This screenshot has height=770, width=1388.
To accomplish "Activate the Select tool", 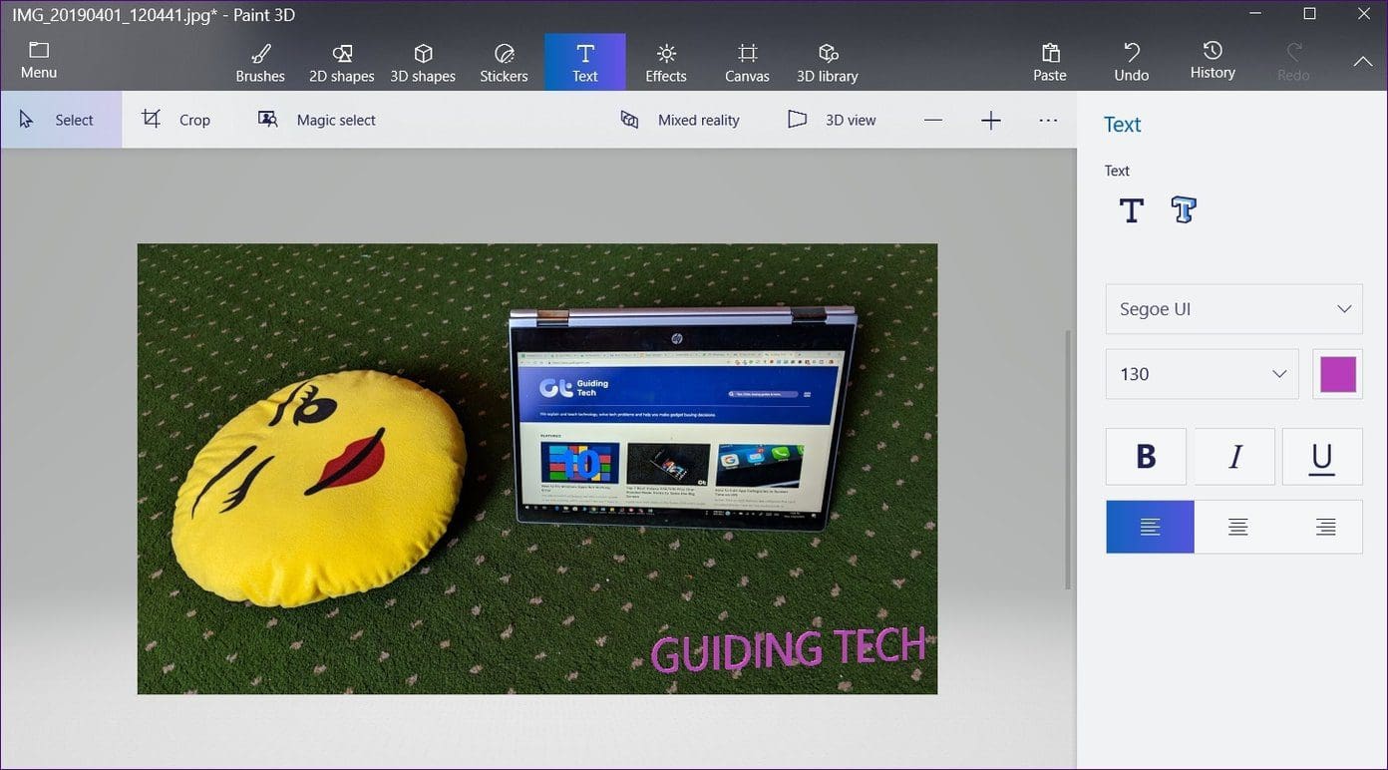I will (x=61, y=120).
